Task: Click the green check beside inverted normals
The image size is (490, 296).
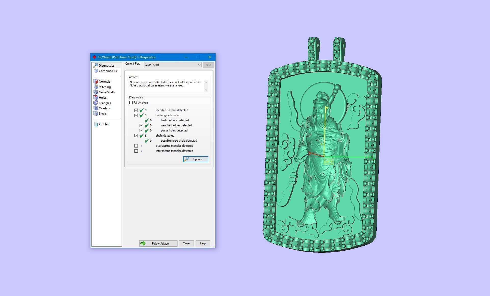Action: pos(142,110)
